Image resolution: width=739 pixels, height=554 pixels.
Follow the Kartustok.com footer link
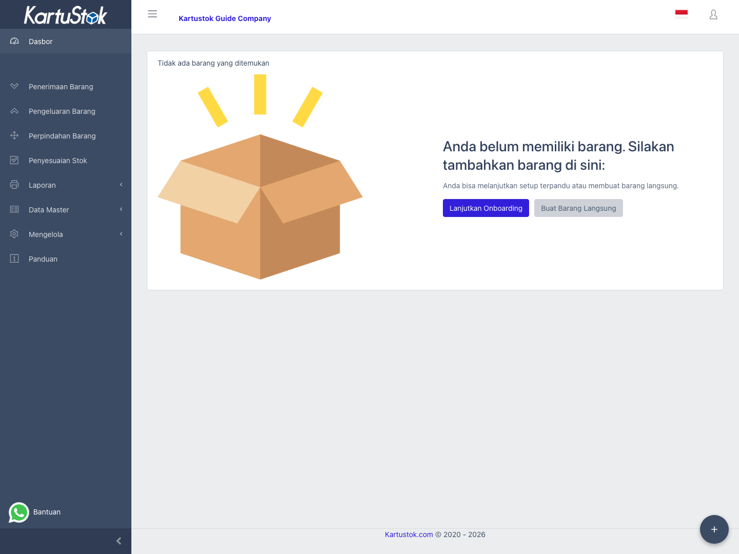tap(409, 535)
